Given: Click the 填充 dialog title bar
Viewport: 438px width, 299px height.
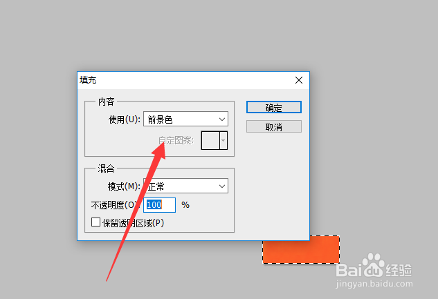Looking at the screenshot, I should click(x=185, y=80).
